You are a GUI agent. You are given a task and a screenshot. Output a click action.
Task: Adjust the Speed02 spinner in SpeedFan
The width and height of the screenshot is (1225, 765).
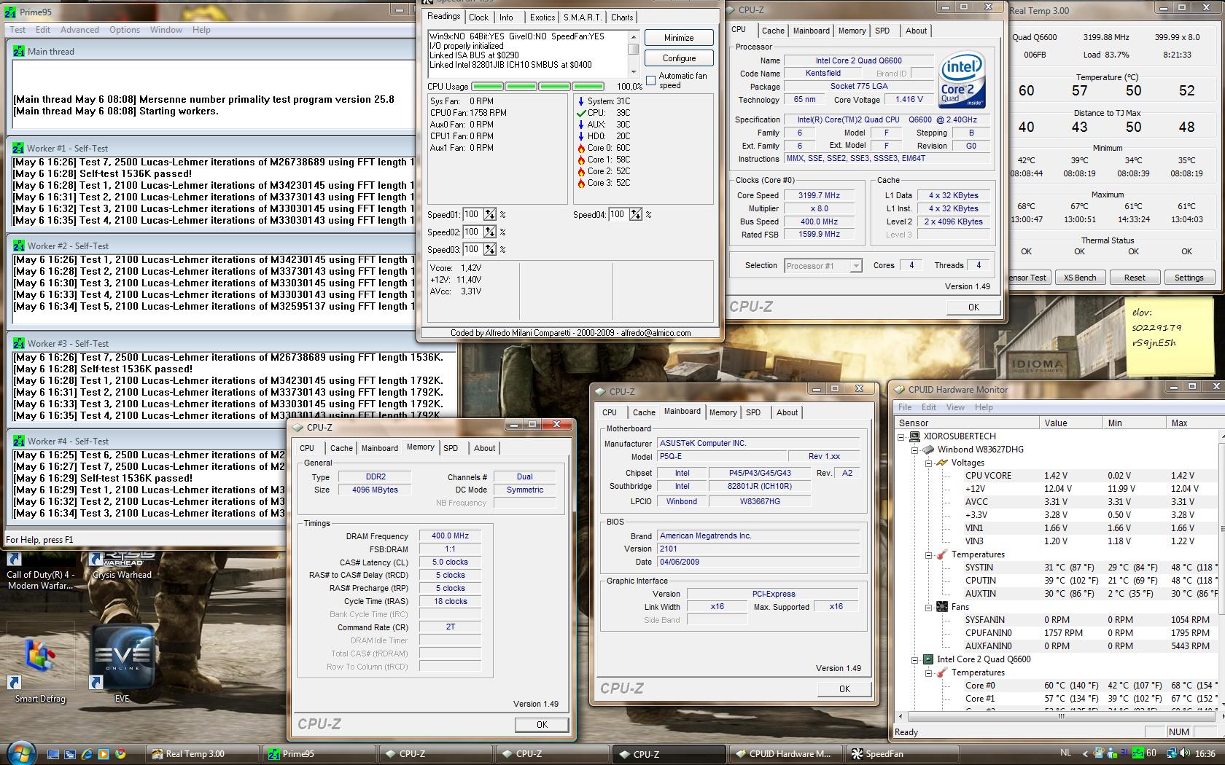490,232
